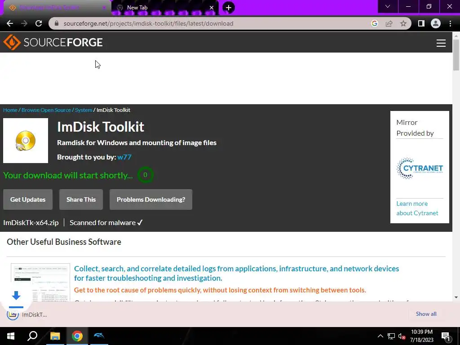Open Windows taskbar search
The height and width of the screenshot is (345, 460).
[x=32, y=336]
